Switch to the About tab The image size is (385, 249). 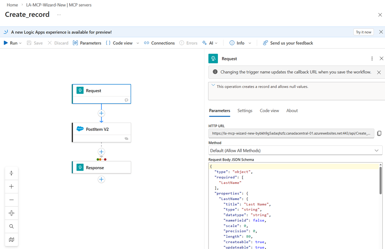[292, 111]
